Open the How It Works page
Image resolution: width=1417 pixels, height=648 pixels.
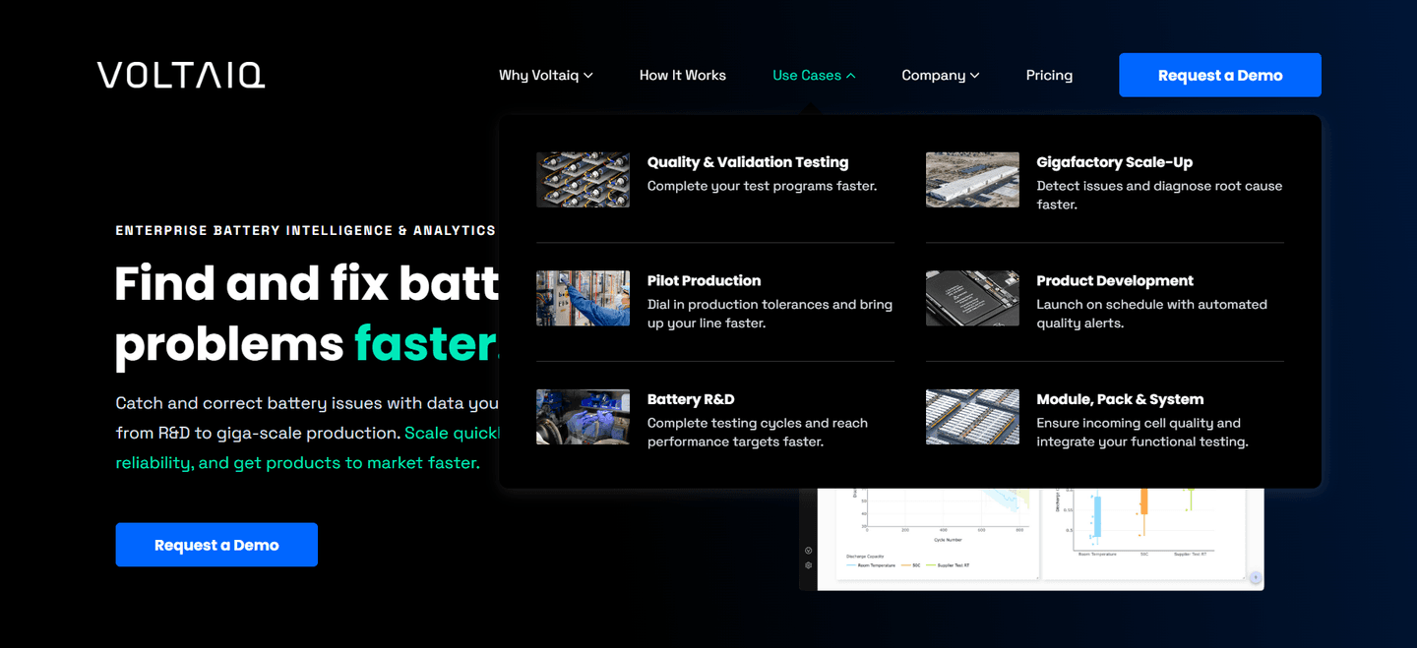[x=682, y=75]
